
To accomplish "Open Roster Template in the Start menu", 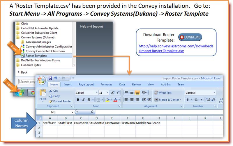I will coord(36,56).
